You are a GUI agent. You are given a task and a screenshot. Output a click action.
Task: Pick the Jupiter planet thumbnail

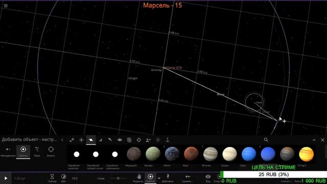tap(211, 154)
